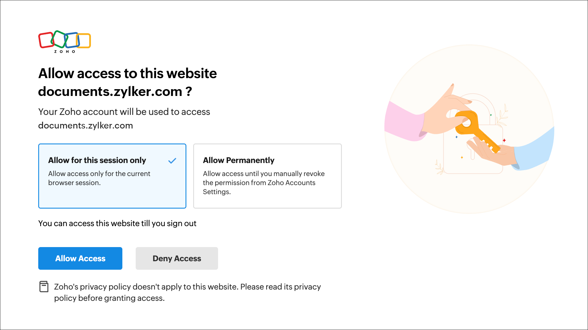Click the Zoho account usage description text
The width and height of the screenshot is (588, 330).
(124, 119)
